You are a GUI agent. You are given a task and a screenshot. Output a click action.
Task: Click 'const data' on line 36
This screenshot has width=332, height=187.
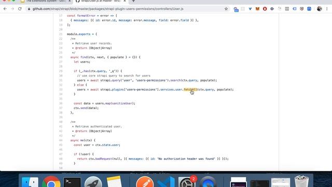(82, 103)
